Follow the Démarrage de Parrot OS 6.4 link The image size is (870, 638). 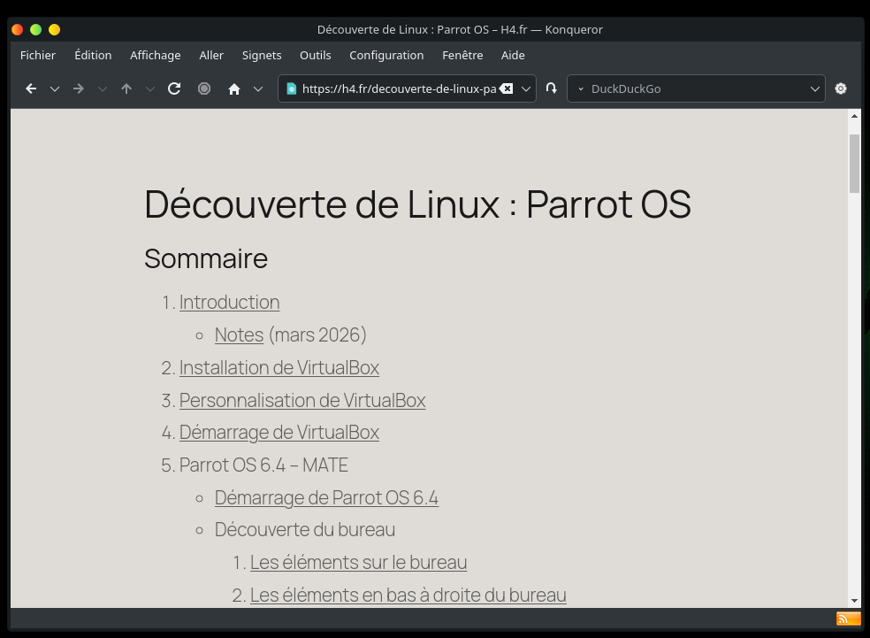[x=326, y=497]
